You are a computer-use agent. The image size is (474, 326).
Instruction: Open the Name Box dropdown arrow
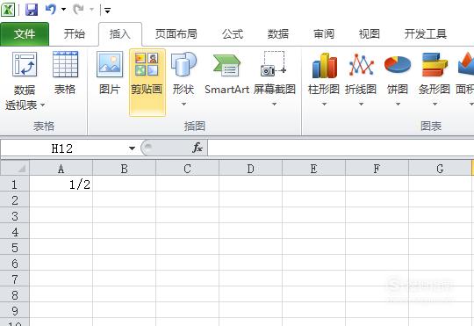(132, 149)
